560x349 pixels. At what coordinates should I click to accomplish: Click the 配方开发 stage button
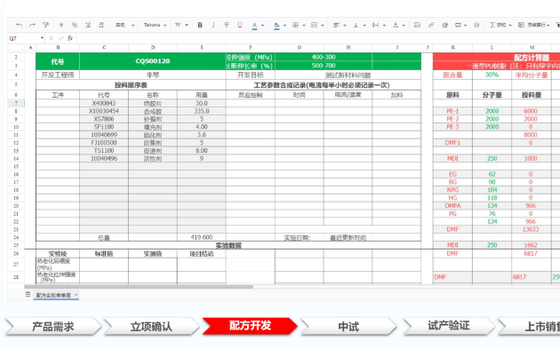point(250,326)
